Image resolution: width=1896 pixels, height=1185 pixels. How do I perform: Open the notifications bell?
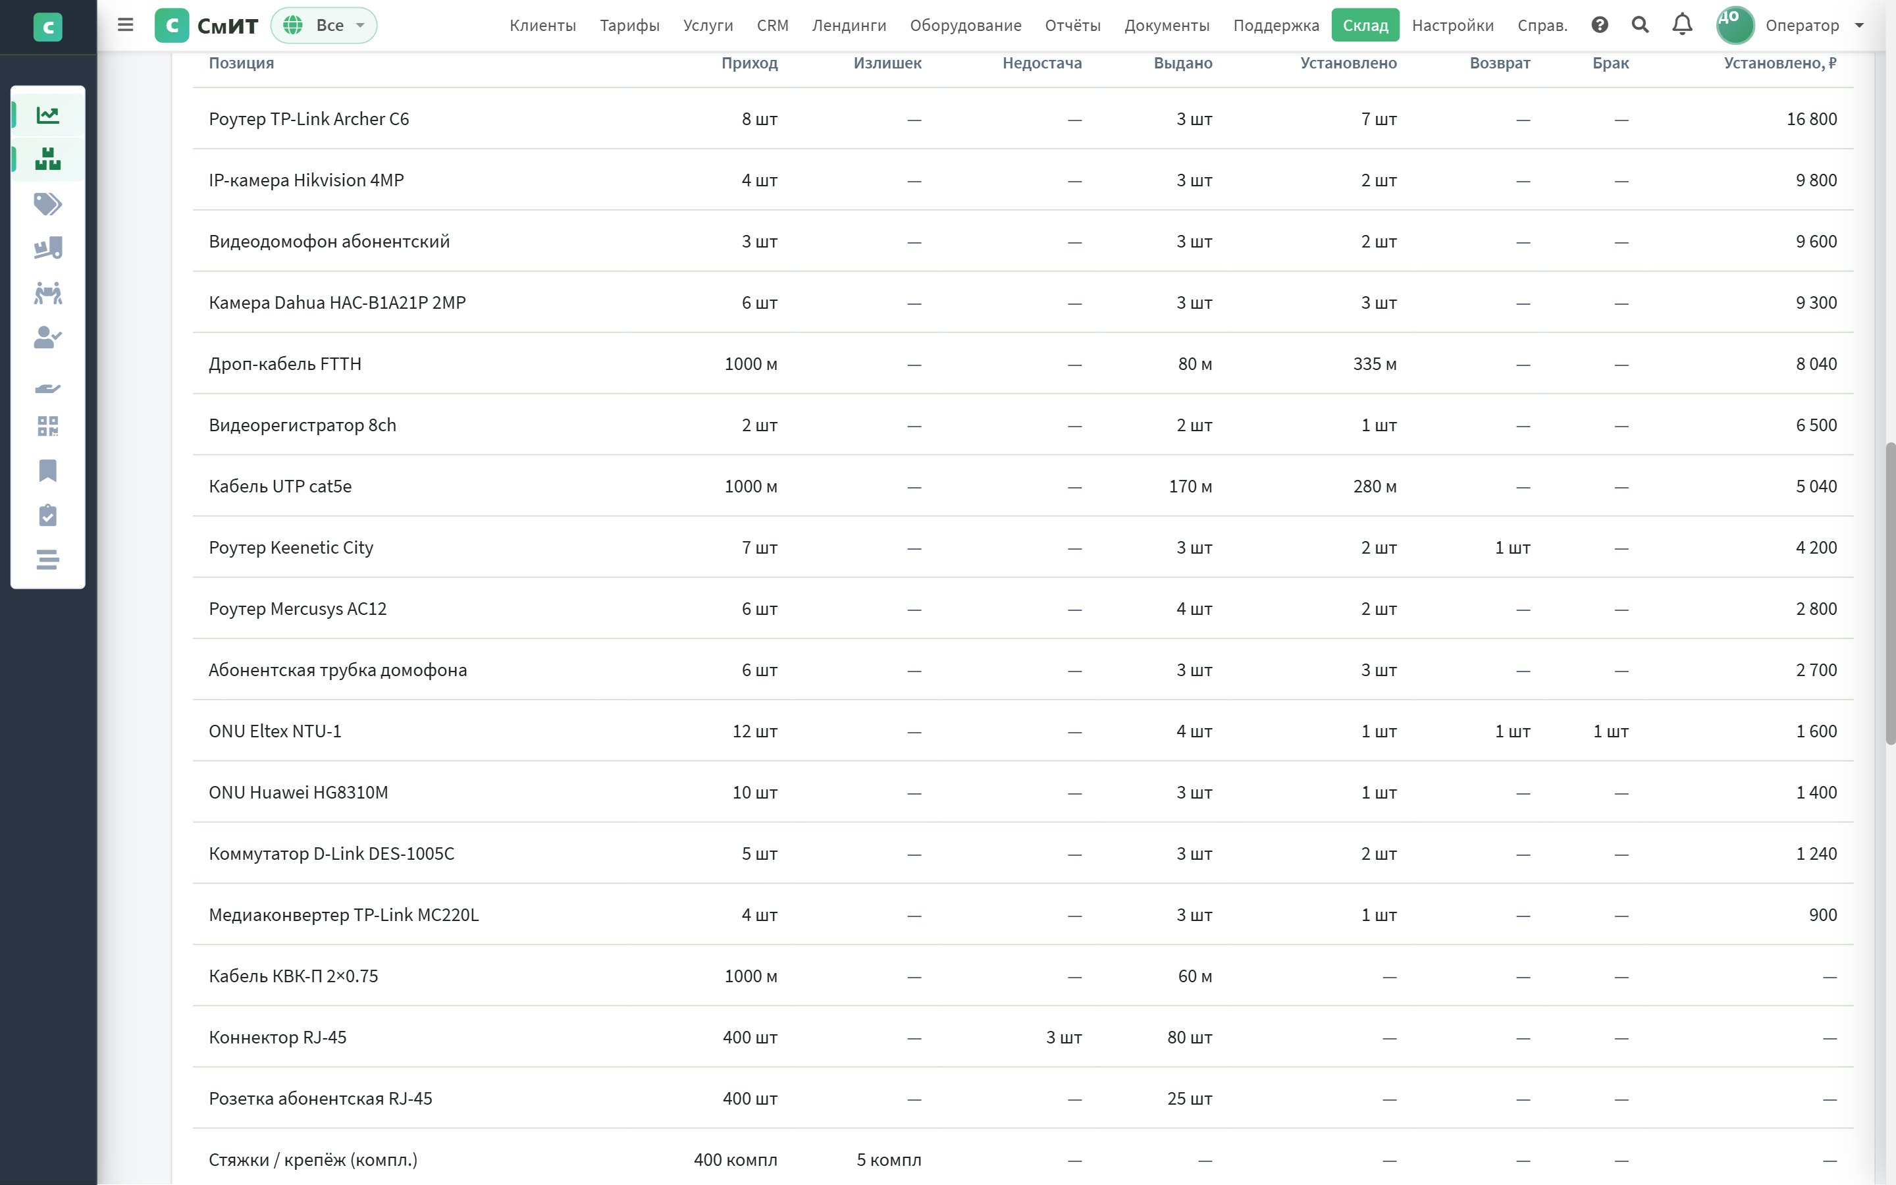[1682, 25]
